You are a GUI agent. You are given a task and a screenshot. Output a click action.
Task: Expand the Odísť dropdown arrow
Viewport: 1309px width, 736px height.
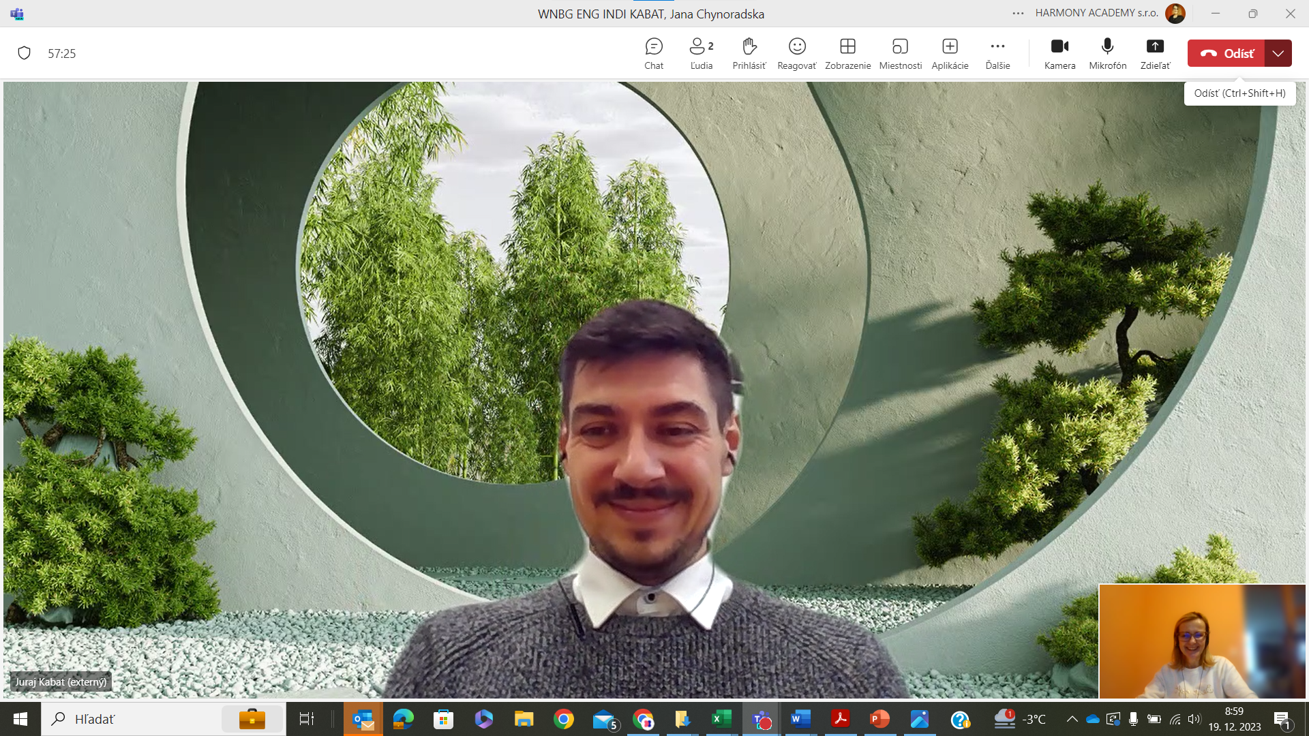(x=1278, y=53)
